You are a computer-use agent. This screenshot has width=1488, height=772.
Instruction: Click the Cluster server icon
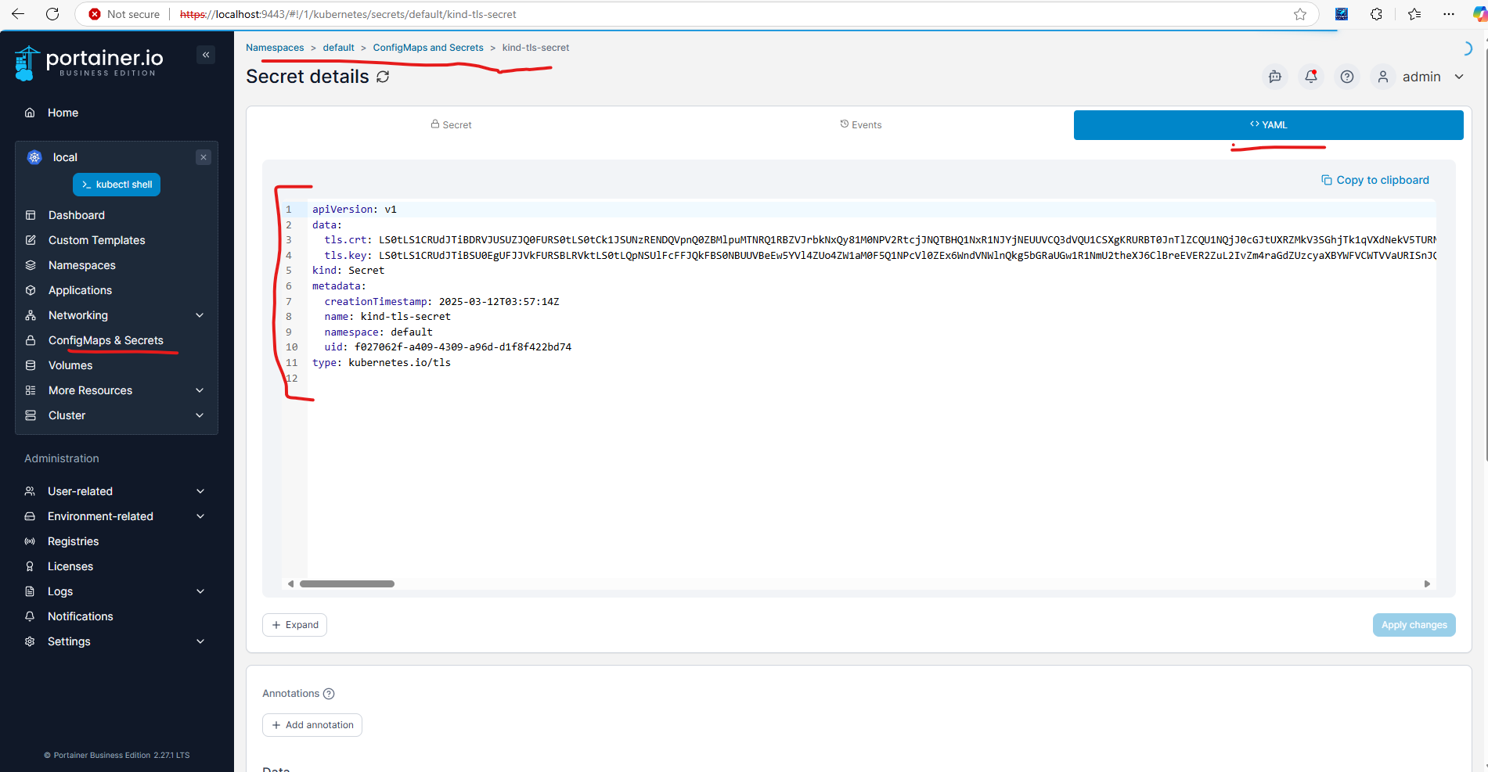[x=31, y=415]
